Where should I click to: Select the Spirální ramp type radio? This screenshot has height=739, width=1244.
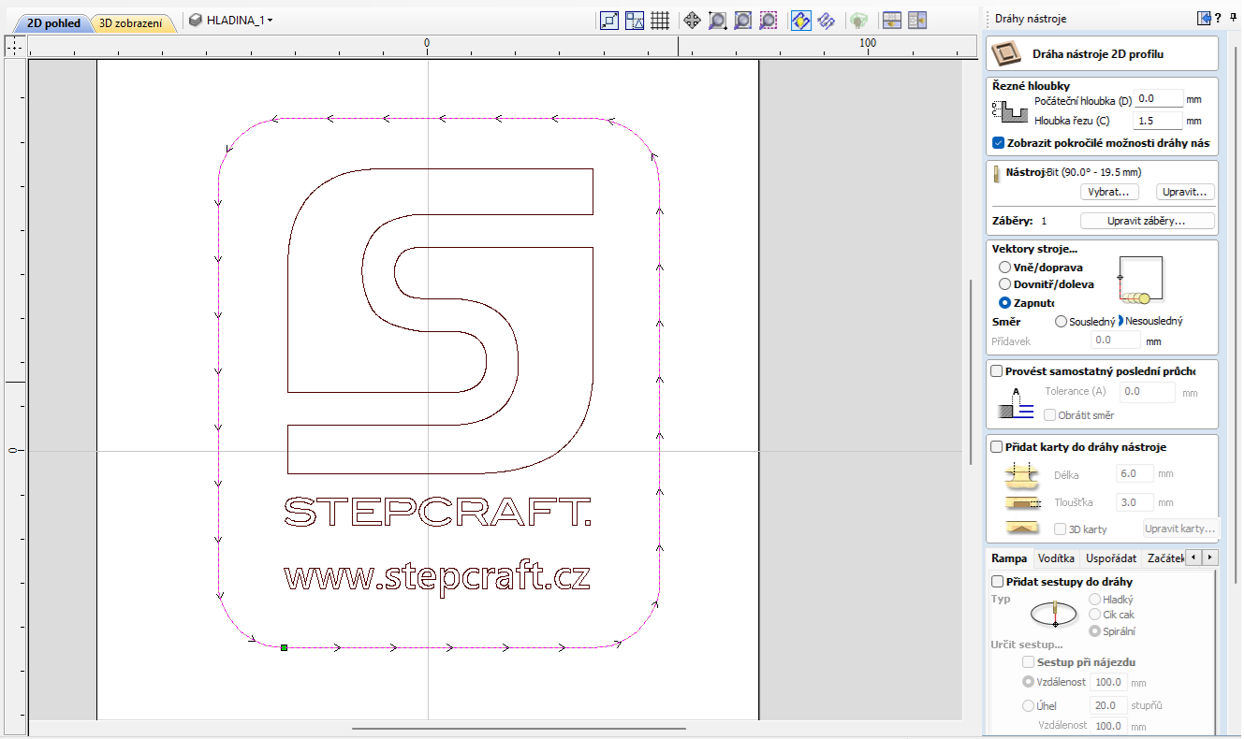click(1095, 631)
